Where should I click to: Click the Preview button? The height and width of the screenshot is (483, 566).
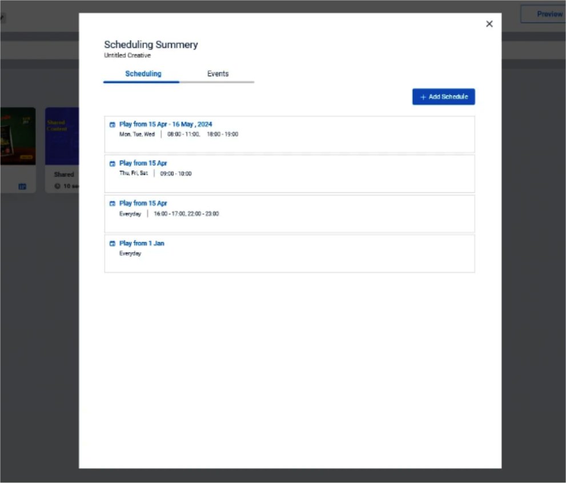(548, 14)
